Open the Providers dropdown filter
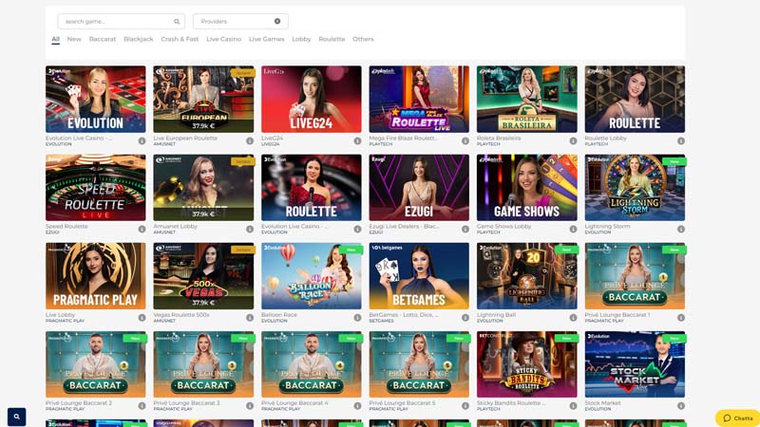The width and height of the screenshot is (760, 427). point(240,21)
